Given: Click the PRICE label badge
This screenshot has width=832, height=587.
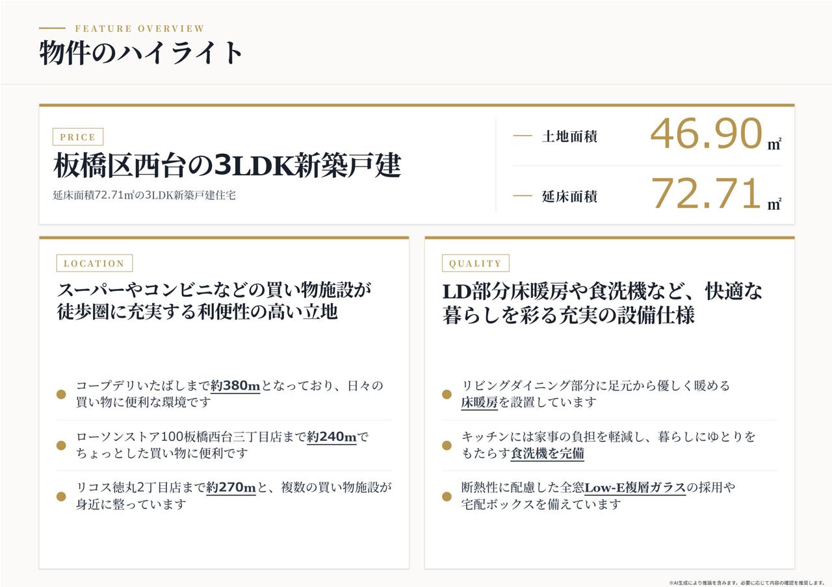Looking at the screenshot, I should (78, 137).
